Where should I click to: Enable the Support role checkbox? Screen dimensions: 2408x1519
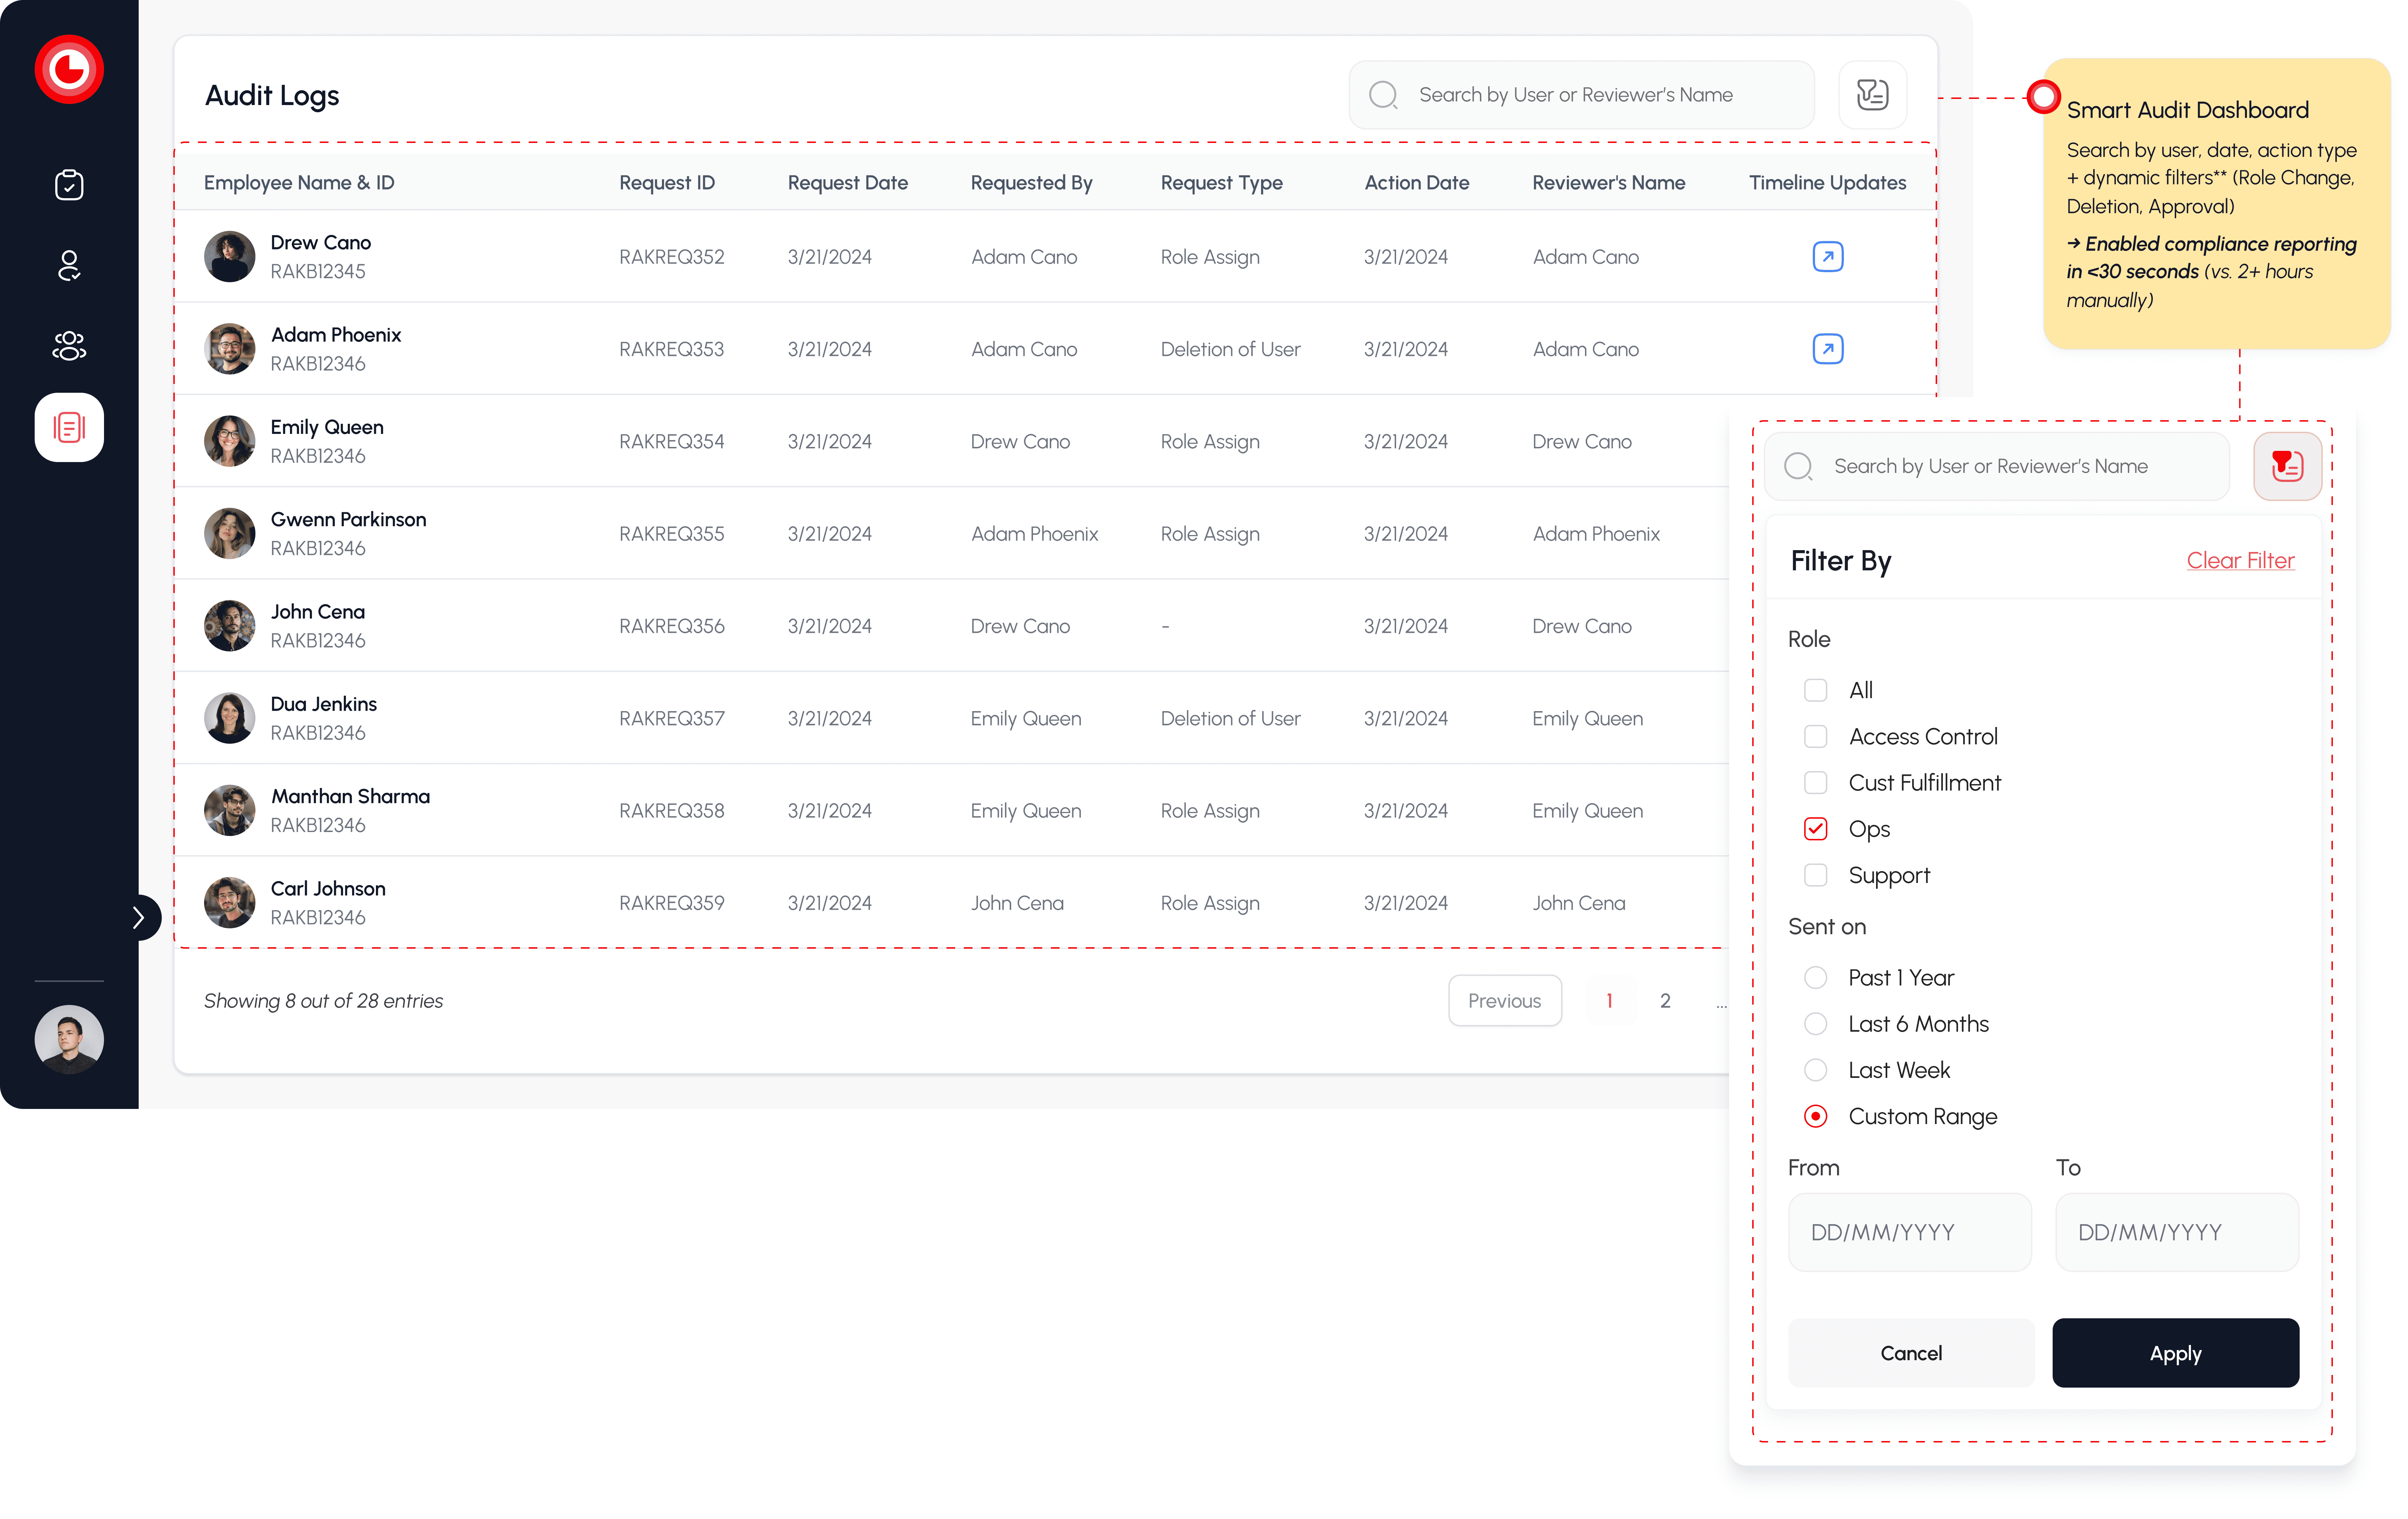click(x=1815, y=875)
